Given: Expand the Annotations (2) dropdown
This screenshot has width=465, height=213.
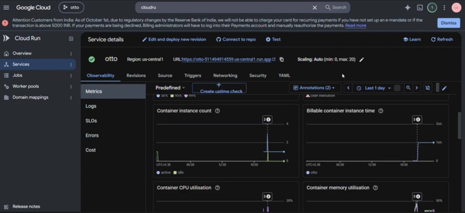Looking at the screenshot, I should pos(315,88).
